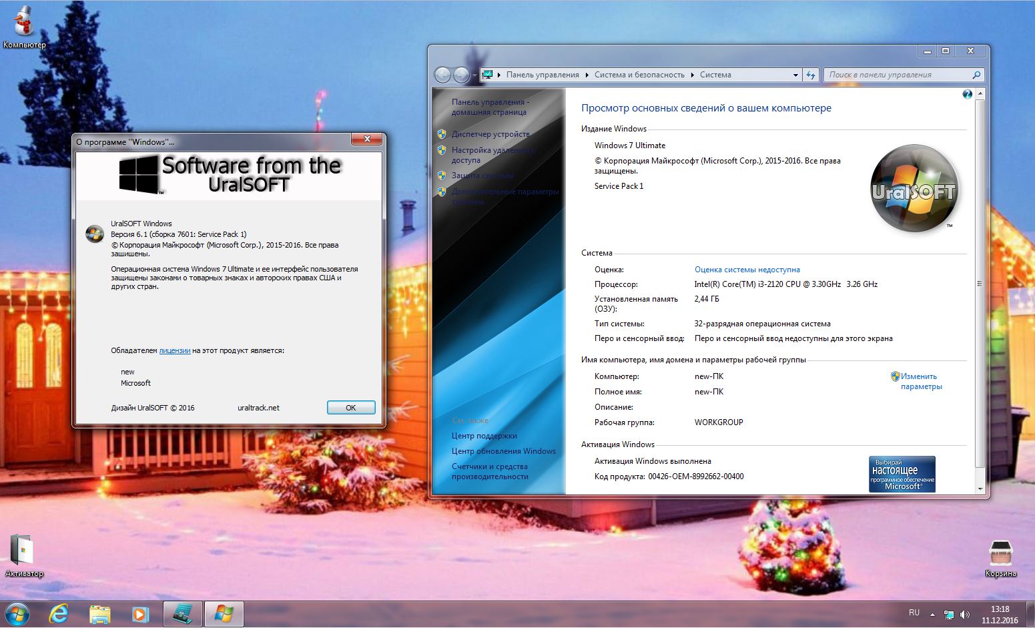Click the UralSOFT logo orb image
This screenshot has height=628, width=1035.
pos(914,189)
